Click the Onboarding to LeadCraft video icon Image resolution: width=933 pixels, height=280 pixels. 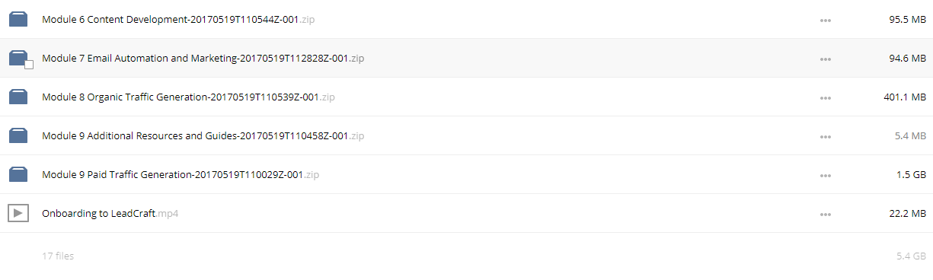pos(18,214)
